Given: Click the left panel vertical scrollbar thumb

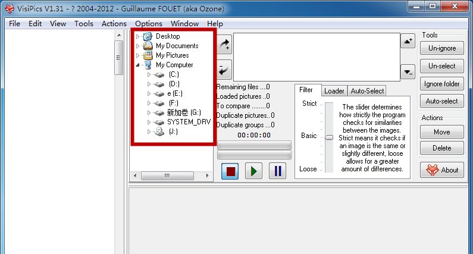Looking at the screenshot, I should pyautogui.click(x=118, y=58).
